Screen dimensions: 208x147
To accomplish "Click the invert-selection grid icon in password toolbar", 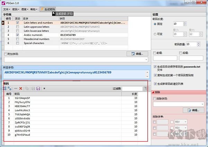I will pyautogui.click(x=9, y=89).
